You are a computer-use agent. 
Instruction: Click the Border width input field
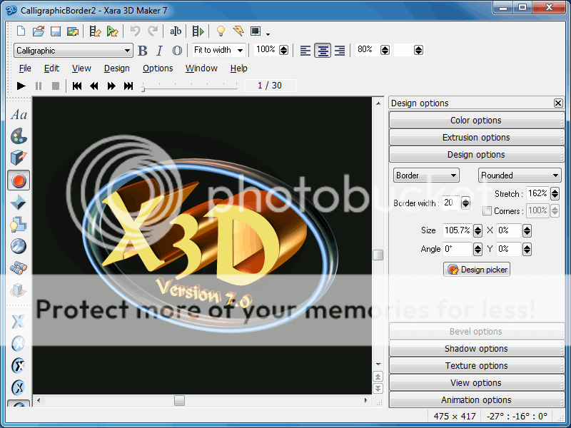tap(451, 203)
